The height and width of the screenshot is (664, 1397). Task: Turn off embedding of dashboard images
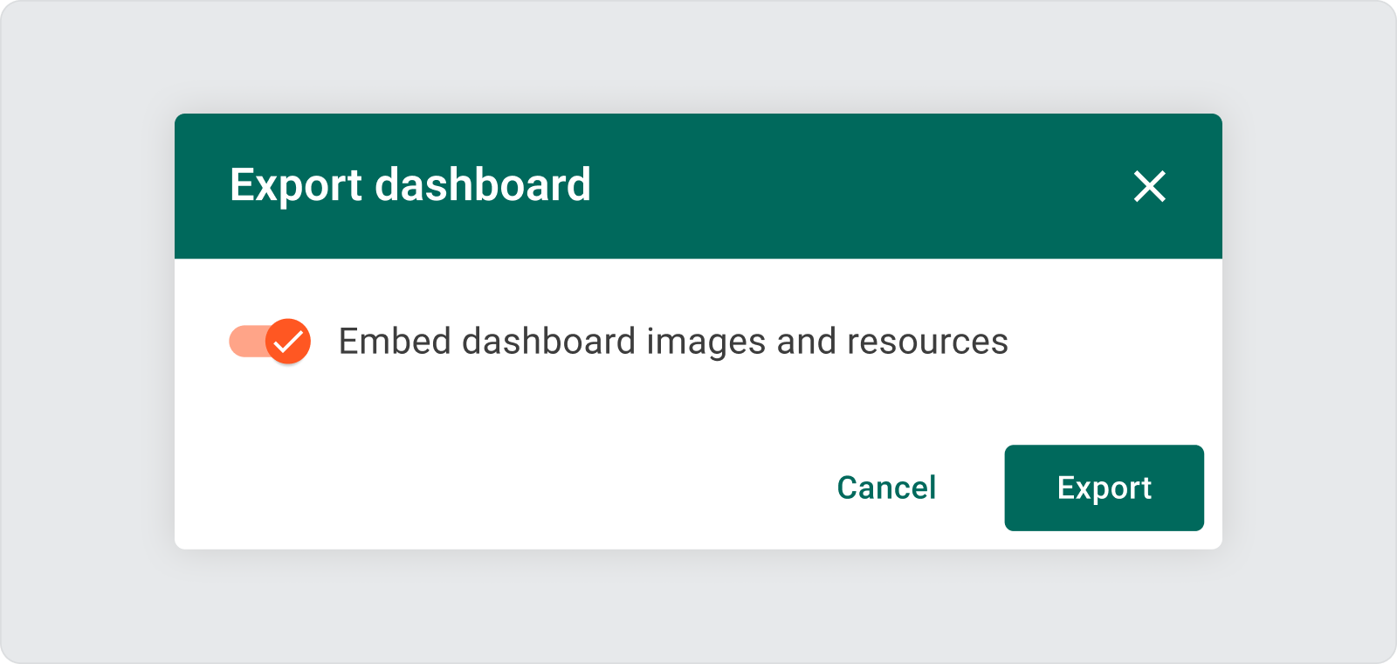pyautogui.click(x=270, y=341)
